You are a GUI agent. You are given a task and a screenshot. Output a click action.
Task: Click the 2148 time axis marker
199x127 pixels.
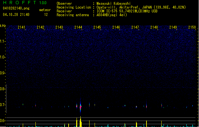tap(154, 27)
